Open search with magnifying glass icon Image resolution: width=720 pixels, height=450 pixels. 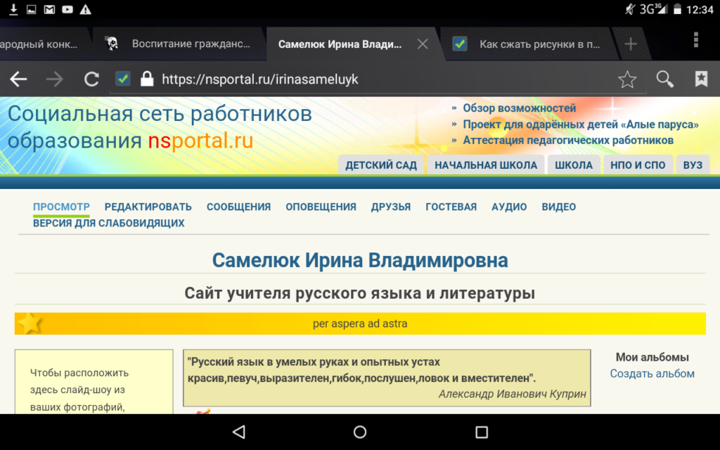[x=664, y=79]
